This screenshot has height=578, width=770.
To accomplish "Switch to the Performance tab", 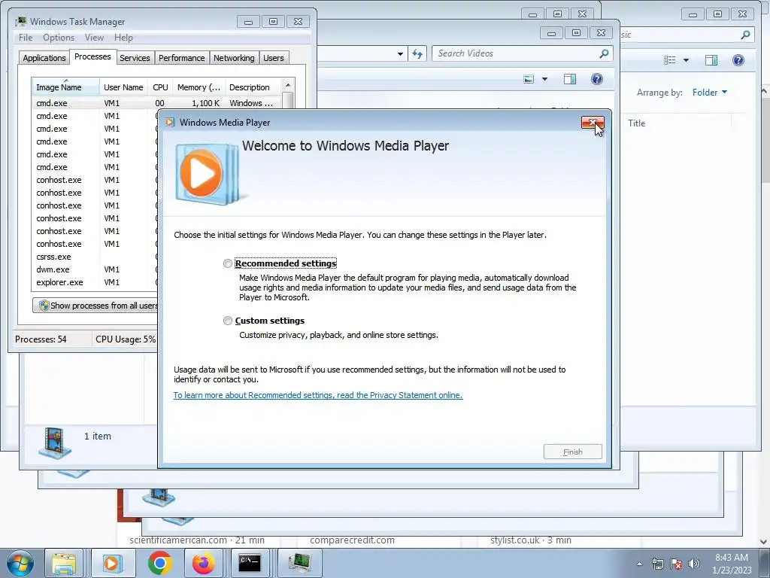I will pyautogui.click(x=182, y=58).
